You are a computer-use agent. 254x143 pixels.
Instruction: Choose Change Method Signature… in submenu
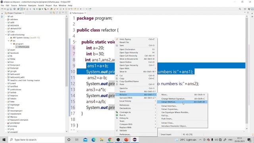(182, 99)
